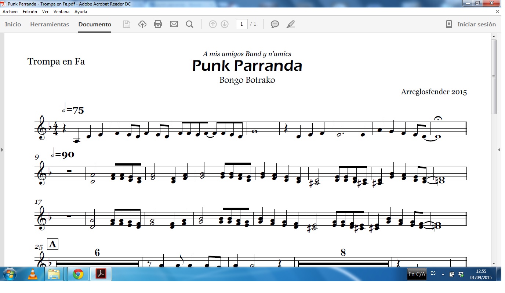Open Google Chrome from taskbar
The image size is (505, 293).
[x=78, y=274]
